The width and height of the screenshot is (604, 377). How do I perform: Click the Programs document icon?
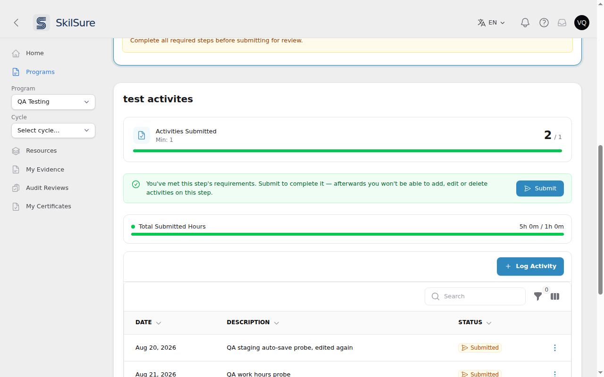click(x=16, y=72)
